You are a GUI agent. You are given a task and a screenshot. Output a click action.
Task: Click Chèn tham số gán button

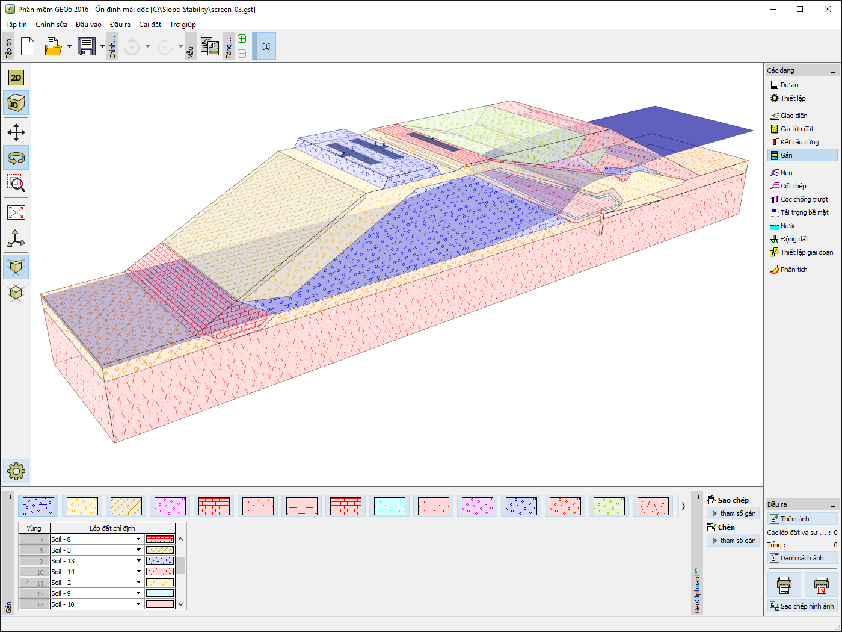(733, 541)
